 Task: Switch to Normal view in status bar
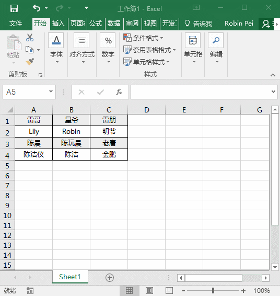pos(130,291)
